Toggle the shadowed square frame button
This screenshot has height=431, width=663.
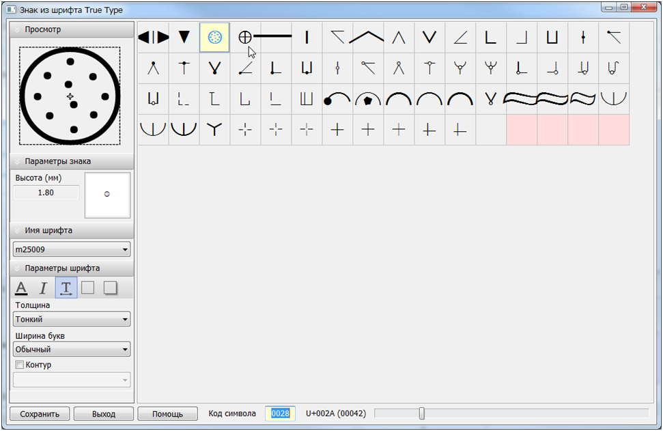click(x=110, y=288)
